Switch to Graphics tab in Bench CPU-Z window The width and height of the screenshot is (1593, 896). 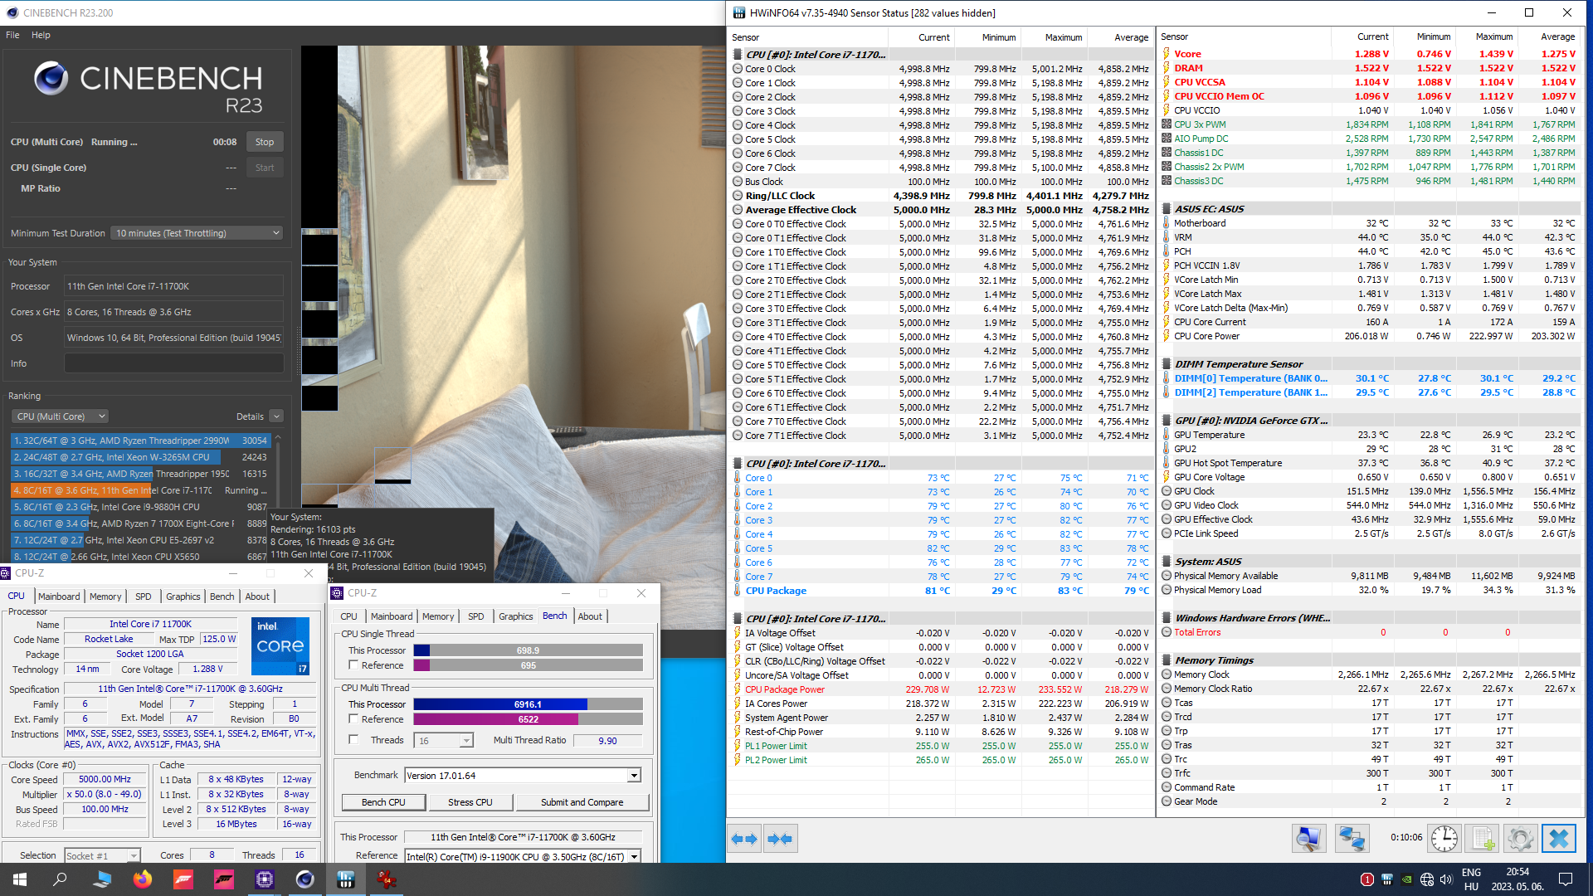click(x=515, y=616)
